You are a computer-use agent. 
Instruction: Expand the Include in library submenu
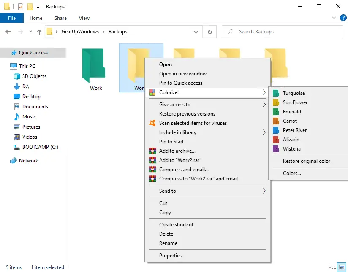[x=264, y=132]
